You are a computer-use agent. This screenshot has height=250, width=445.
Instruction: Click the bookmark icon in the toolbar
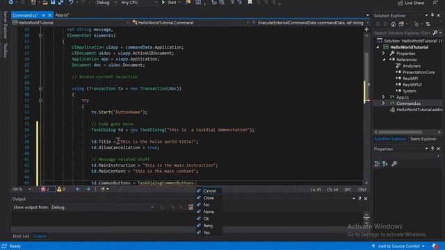[x=250, y=3]
